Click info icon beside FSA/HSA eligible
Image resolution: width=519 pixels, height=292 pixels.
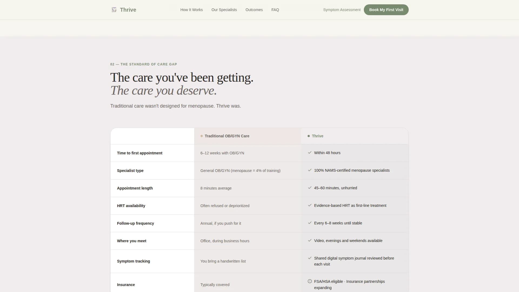click(x=310, y=281)
